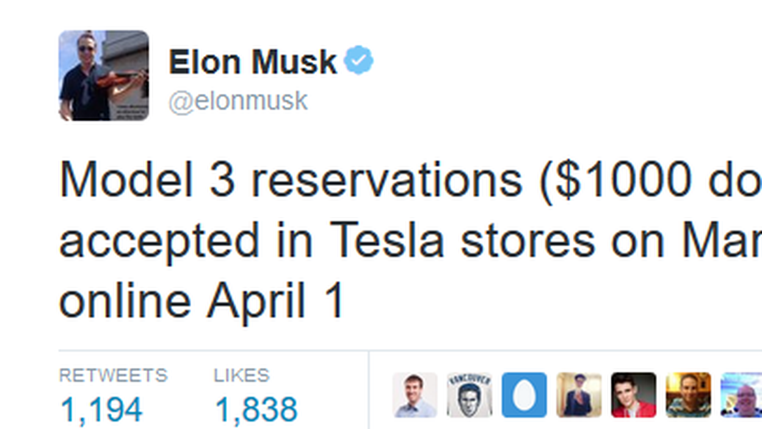
Task: Open the default egg avatar profile
Action: [x=524, y=395]
